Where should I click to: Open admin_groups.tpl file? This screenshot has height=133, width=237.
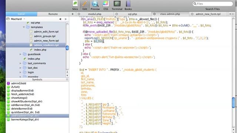coord(44,36)
